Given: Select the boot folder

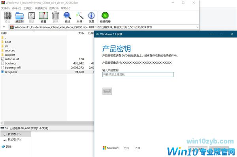Looking at the screenshot, I should pos(6,42).
